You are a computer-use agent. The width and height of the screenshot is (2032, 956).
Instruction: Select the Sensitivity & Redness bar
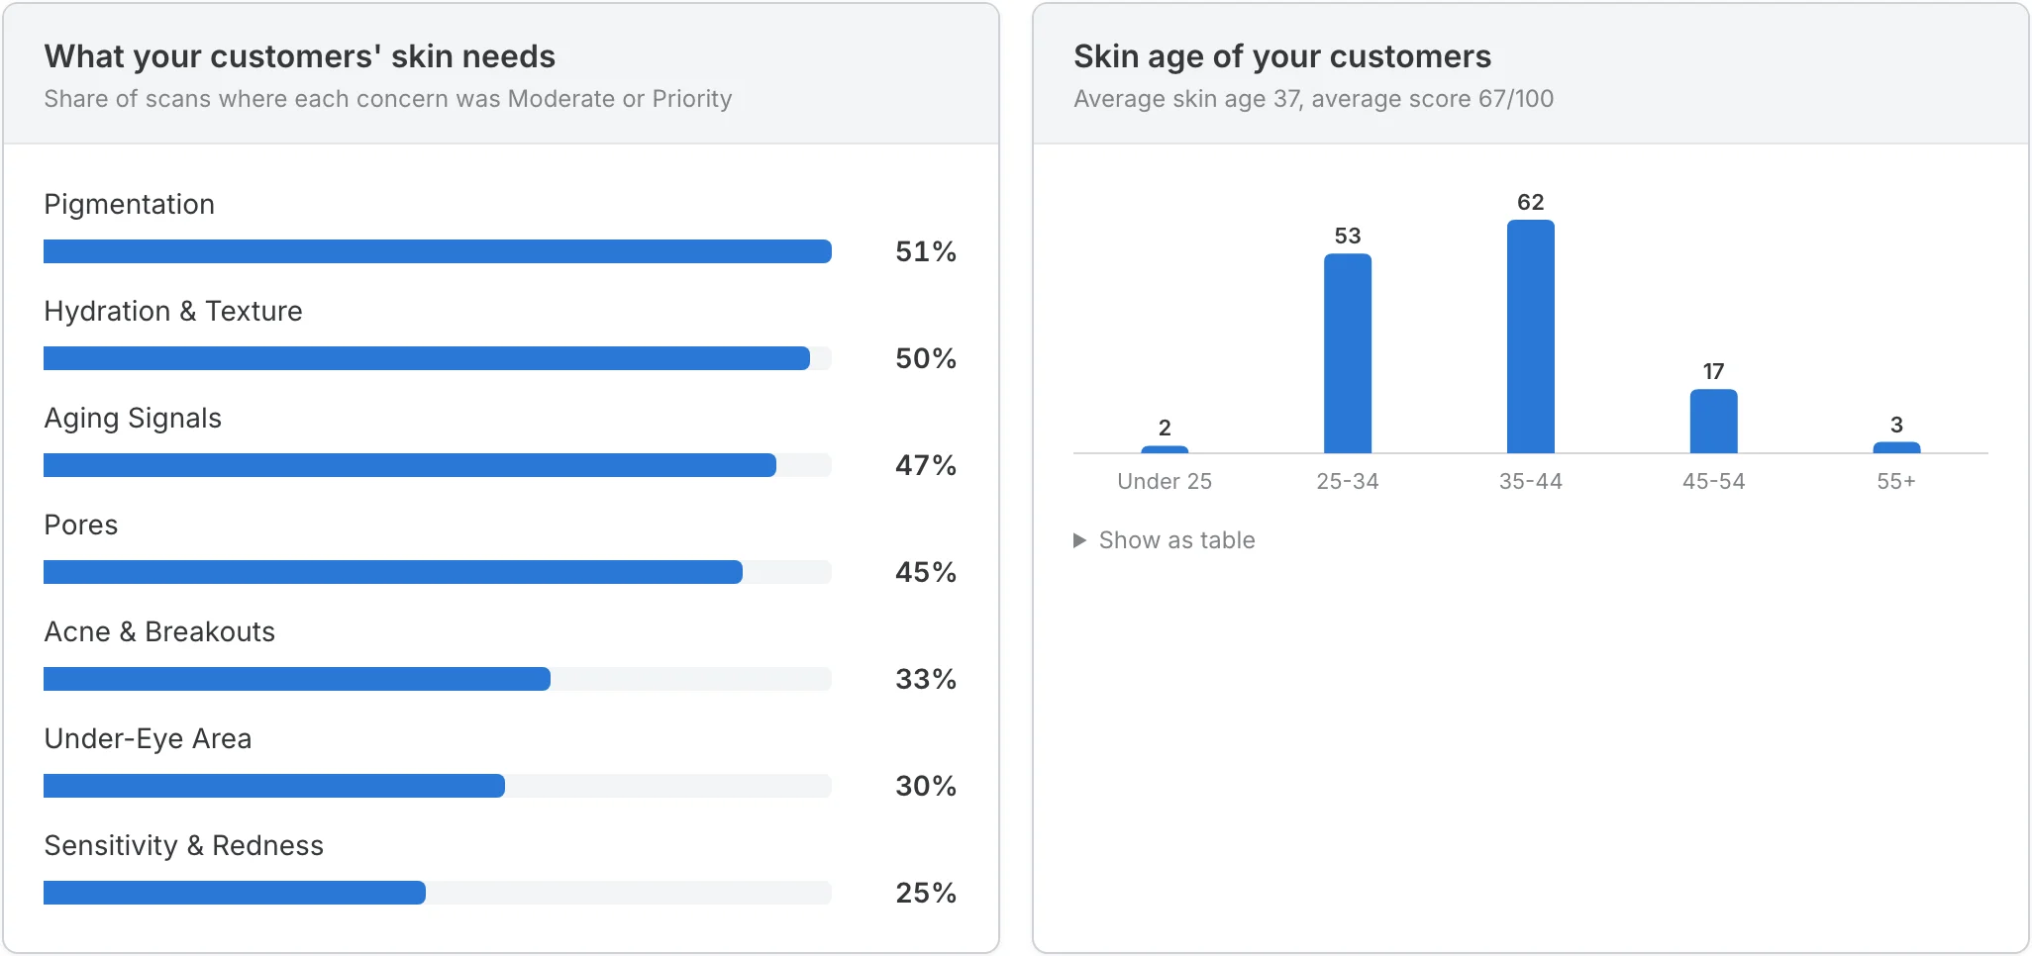438,893
